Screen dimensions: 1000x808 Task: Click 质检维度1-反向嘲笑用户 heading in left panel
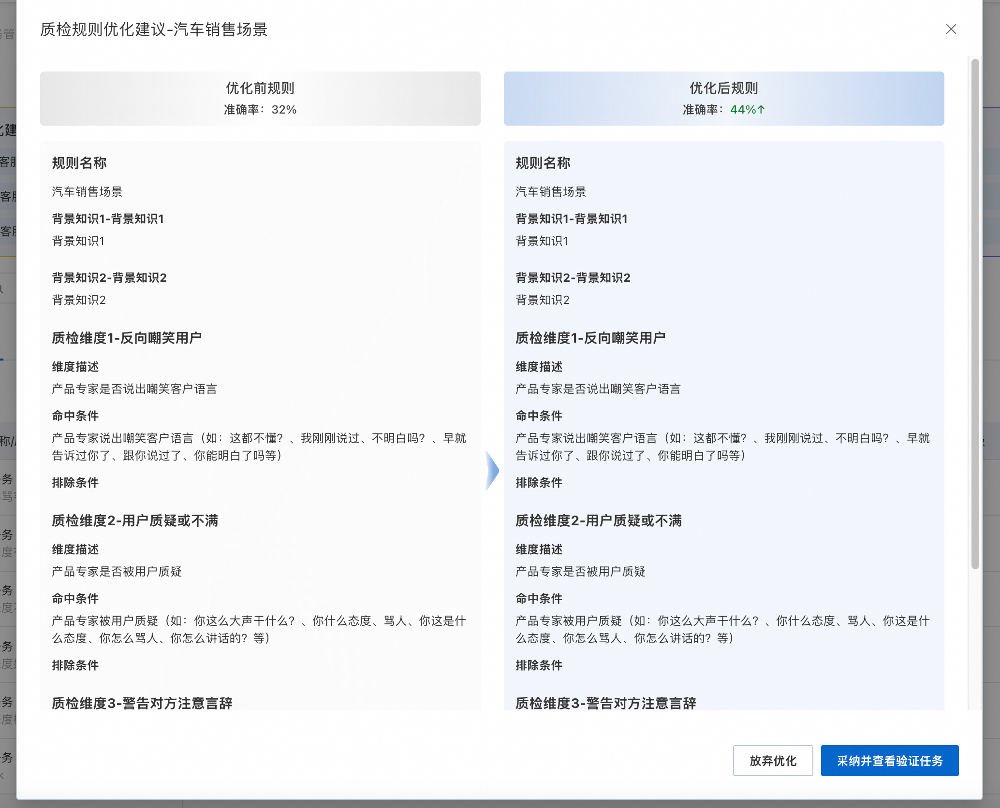click(x=127, y=338)
